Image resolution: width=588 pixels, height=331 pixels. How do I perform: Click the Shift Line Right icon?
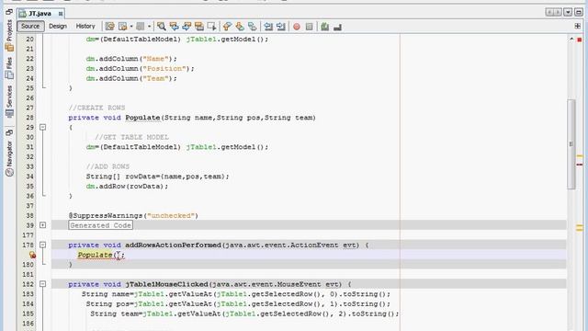(x=280, y=27)
